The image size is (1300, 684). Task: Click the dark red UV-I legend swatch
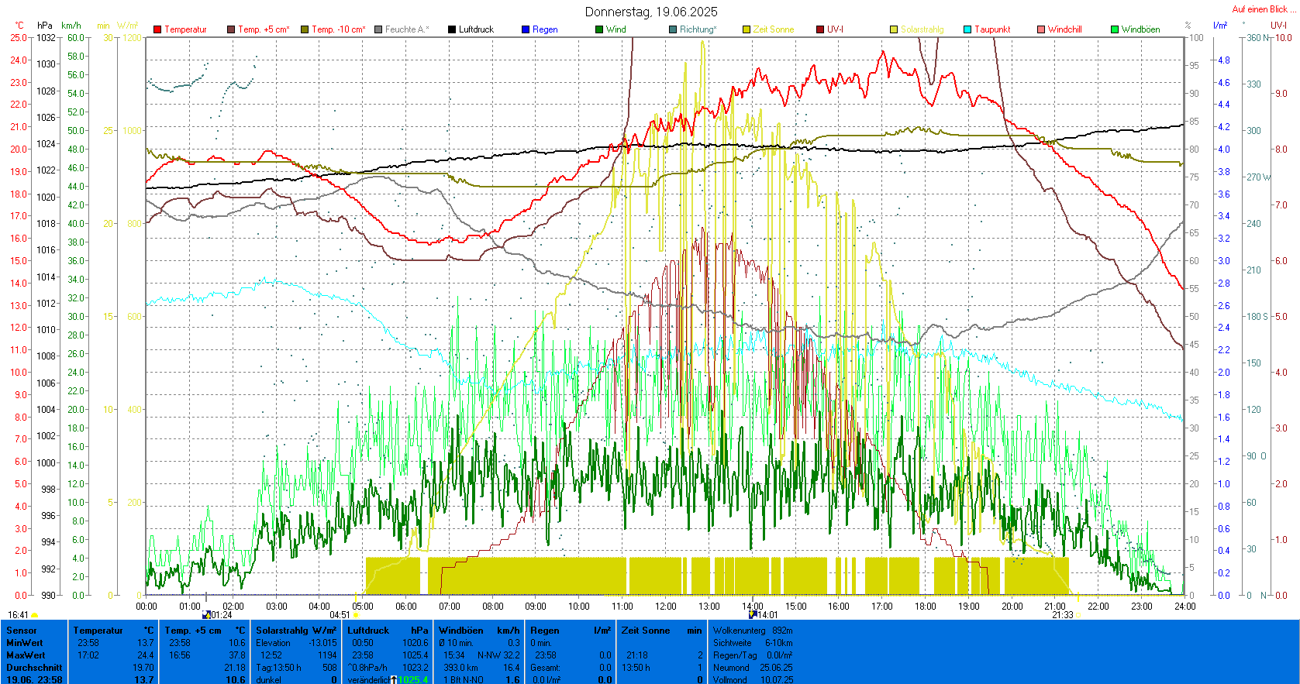[x=820, y=29]
